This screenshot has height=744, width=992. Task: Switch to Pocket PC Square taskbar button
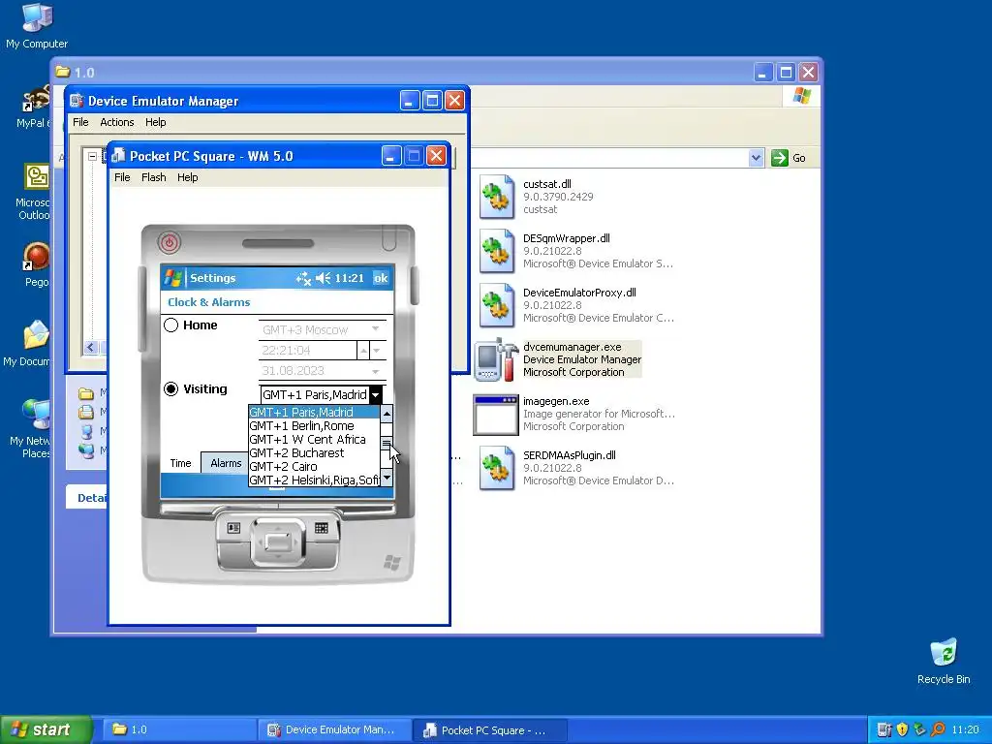click(x=489, y=729)
